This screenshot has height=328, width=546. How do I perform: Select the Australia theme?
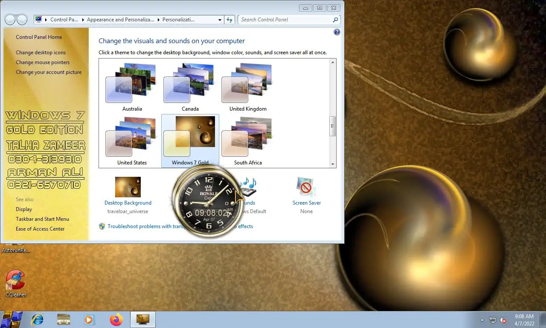coord(132,88)
